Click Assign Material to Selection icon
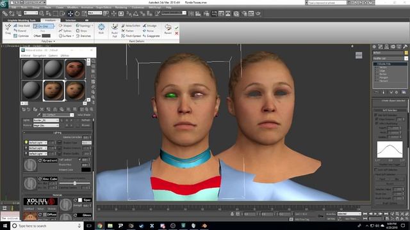This screenshot has height=230, width=410. pos(35,109)
